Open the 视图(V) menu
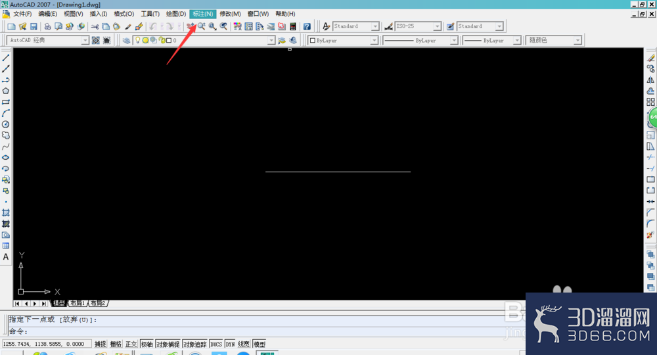The width and height of the screenshot is (657, 355). coord(74,14)
